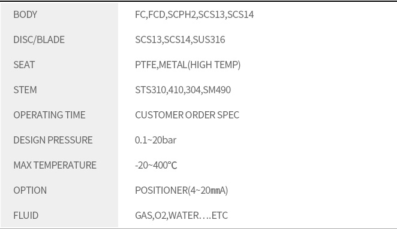Select the DESIGN PRESSURE label
Viewport: 397px width, 229px height.
53,140
